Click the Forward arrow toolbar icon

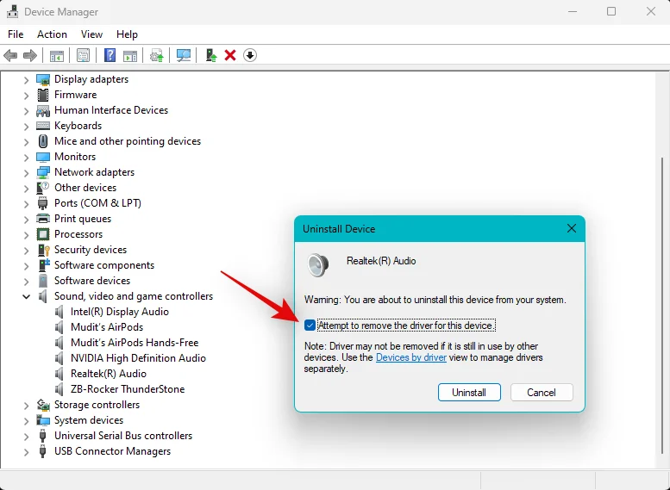[x=30, y=55]
